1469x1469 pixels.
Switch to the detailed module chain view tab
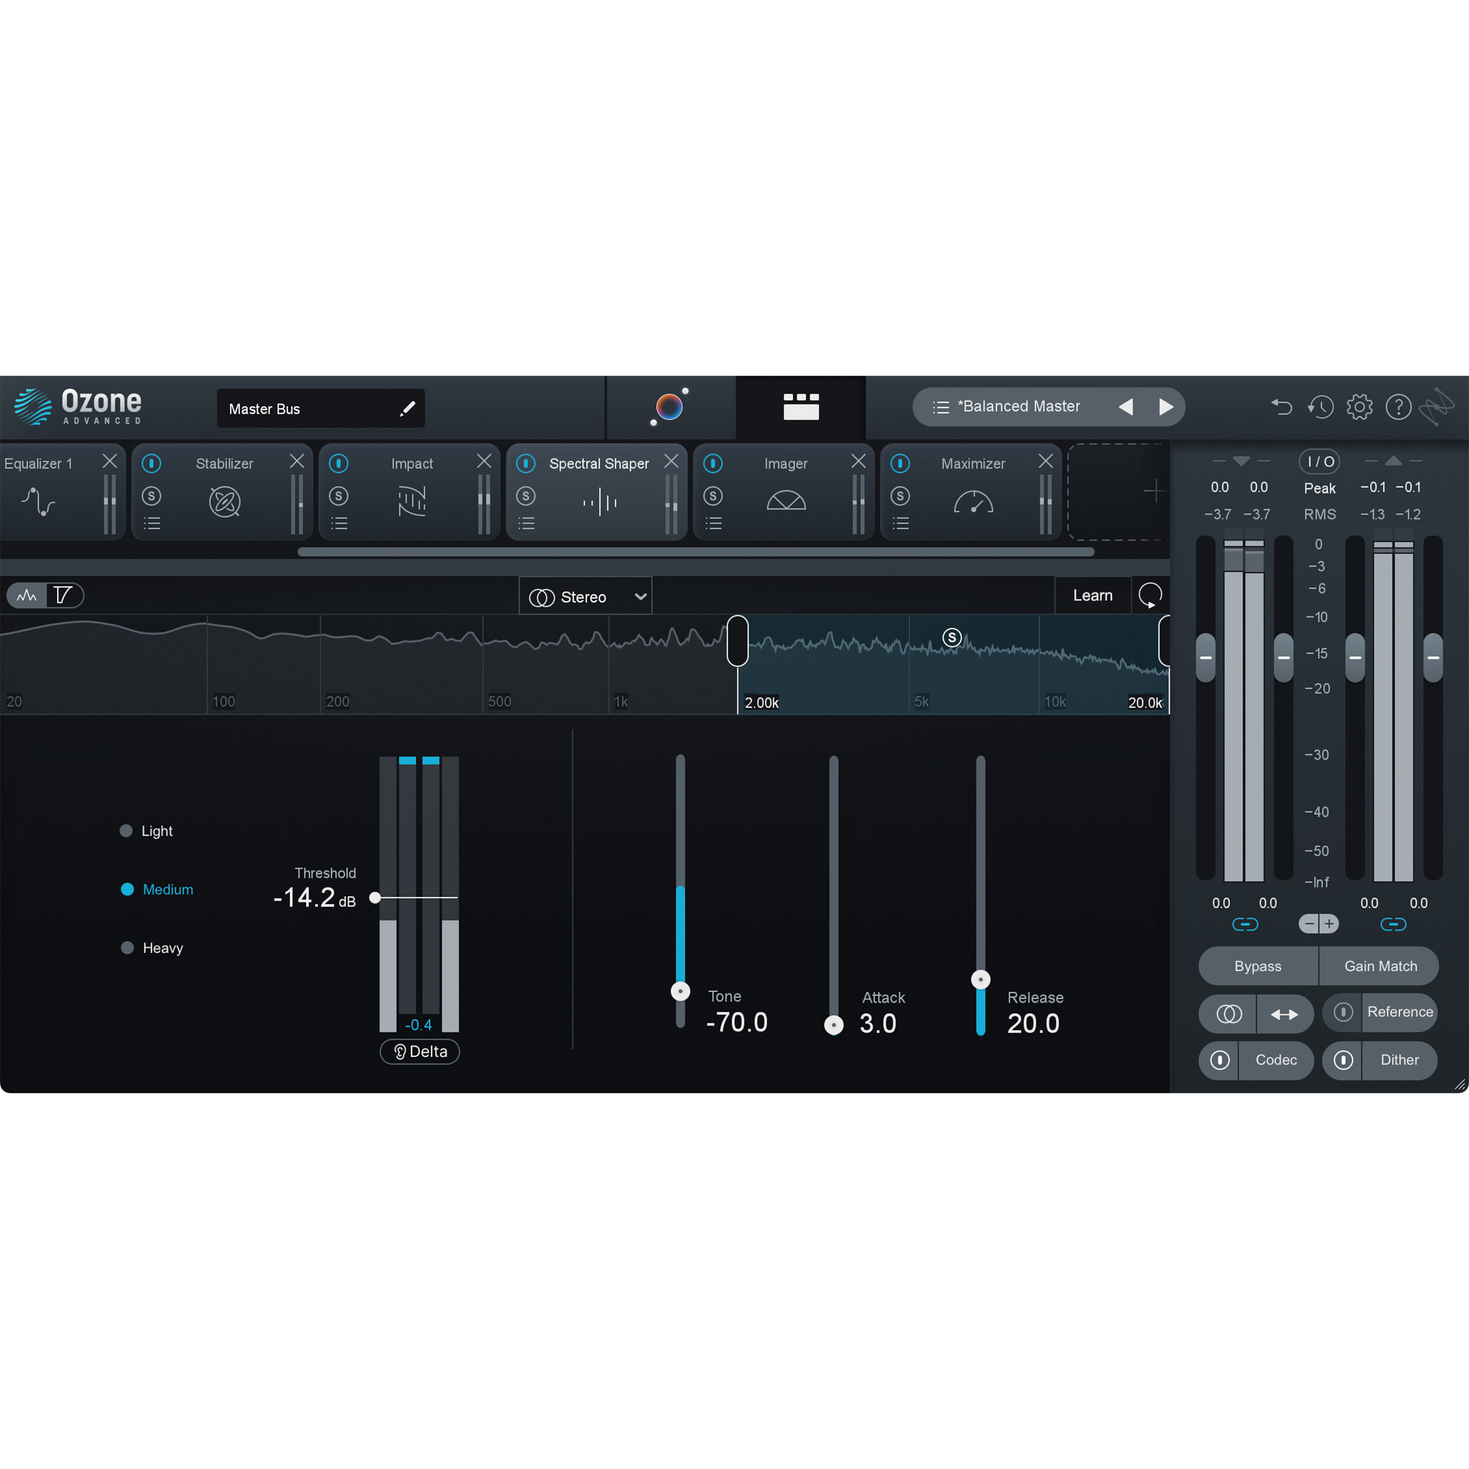click(x=802, y=407)
